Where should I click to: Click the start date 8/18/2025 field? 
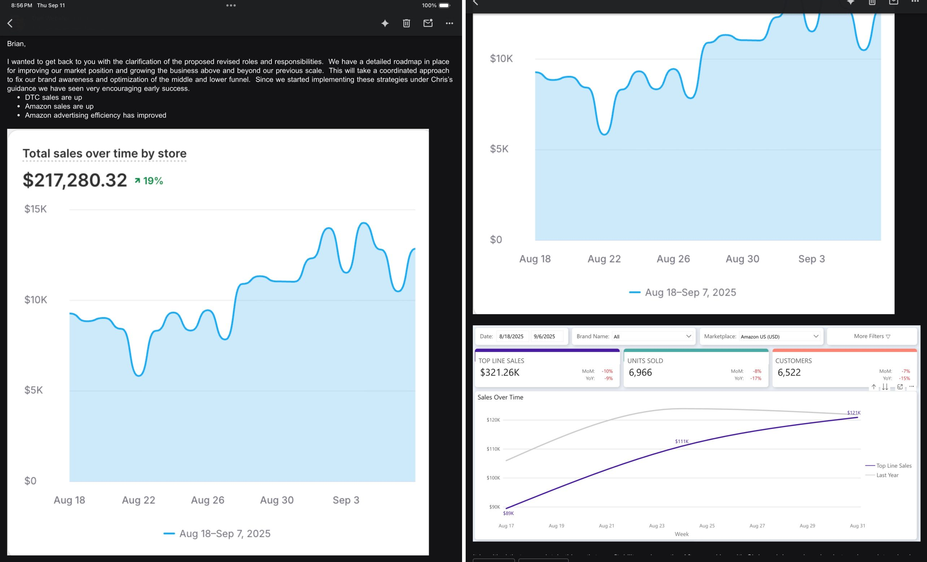tap(512, 336)
